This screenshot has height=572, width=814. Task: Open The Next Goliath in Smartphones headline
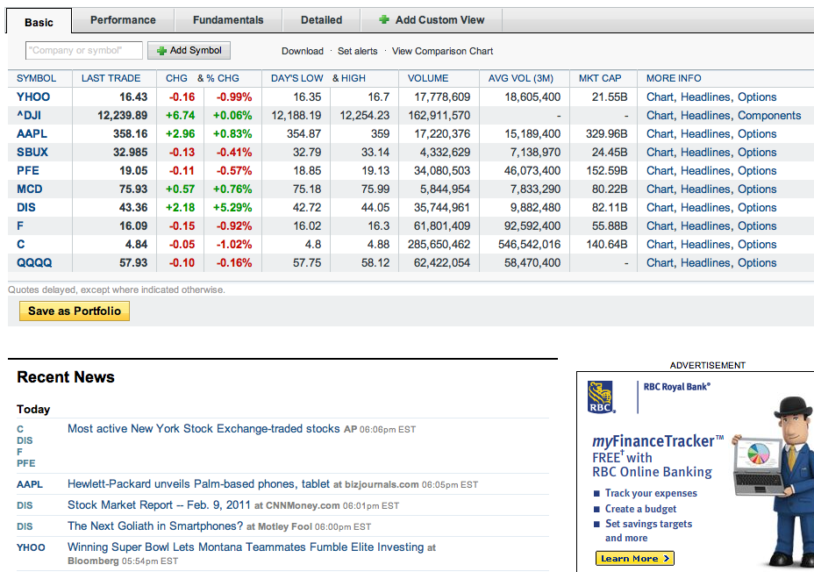tap(155, 526)
